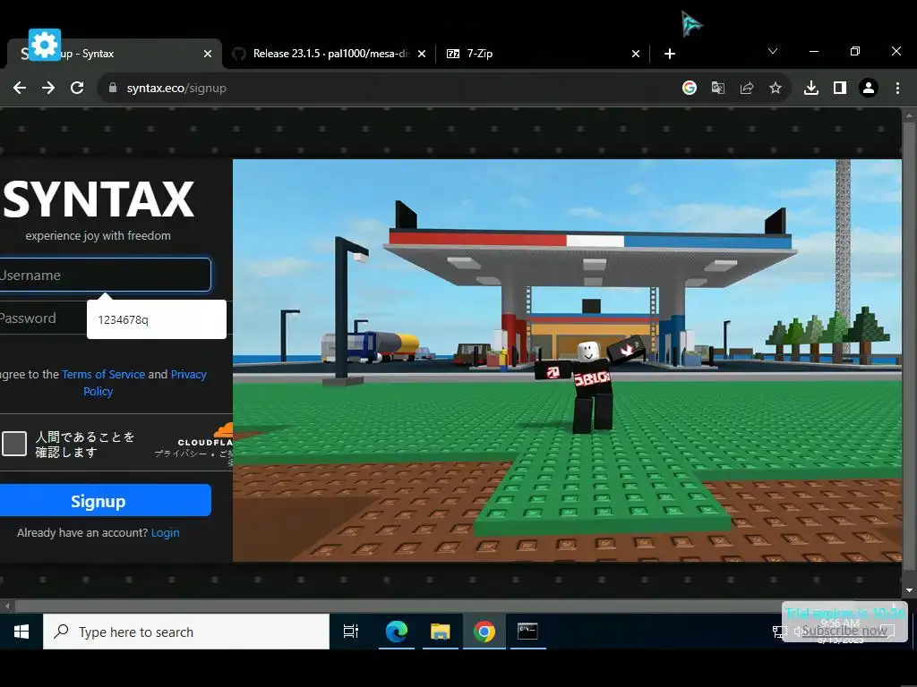Open the Chrome profile menu

coord(869,89)
